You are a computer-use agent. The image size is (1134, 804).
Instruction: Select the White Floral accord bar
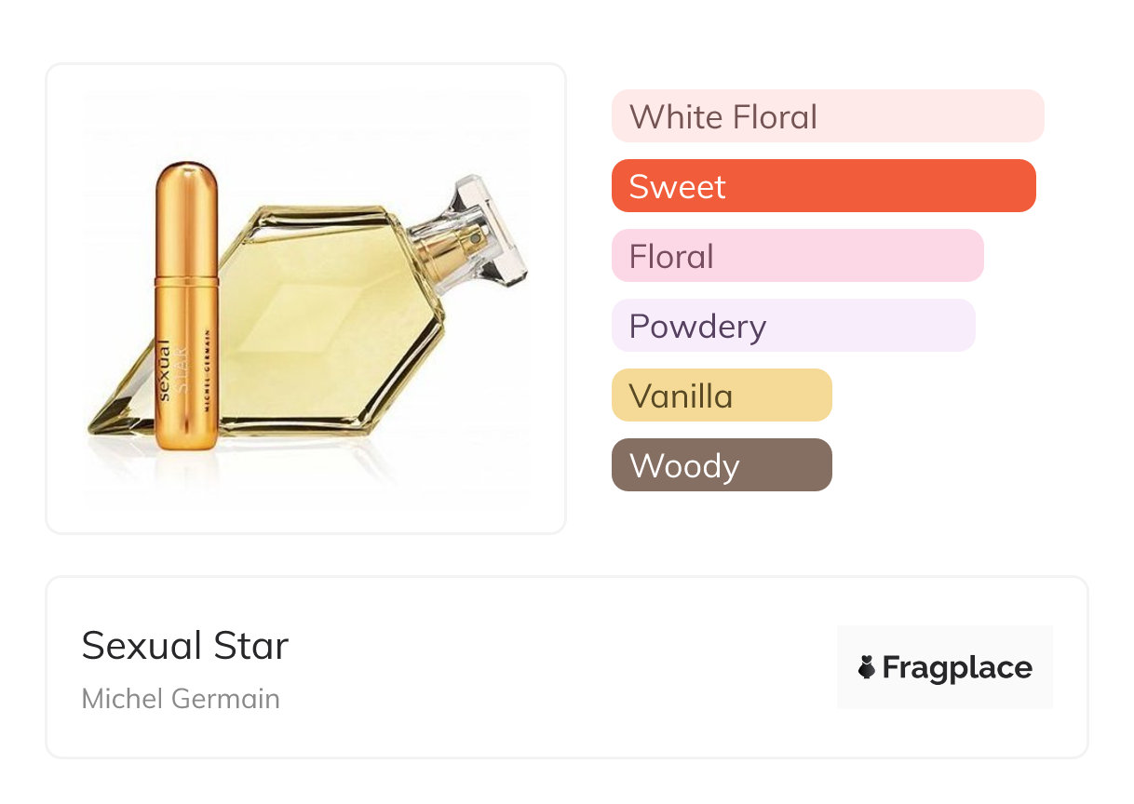click(x=827, y=116)
